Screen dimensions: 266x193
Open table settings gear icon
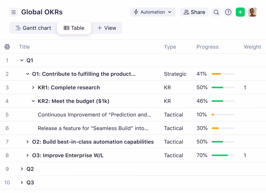click(7, 47)
